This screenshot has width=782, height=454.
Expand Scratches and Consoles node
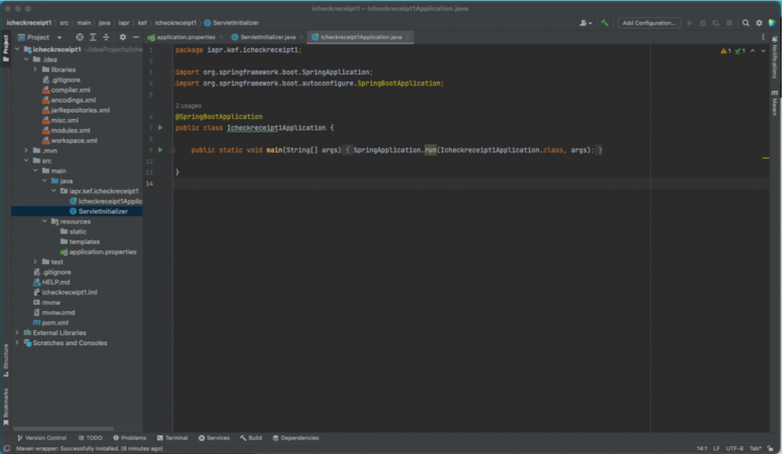pyautogui.click(x=17, y=343)
